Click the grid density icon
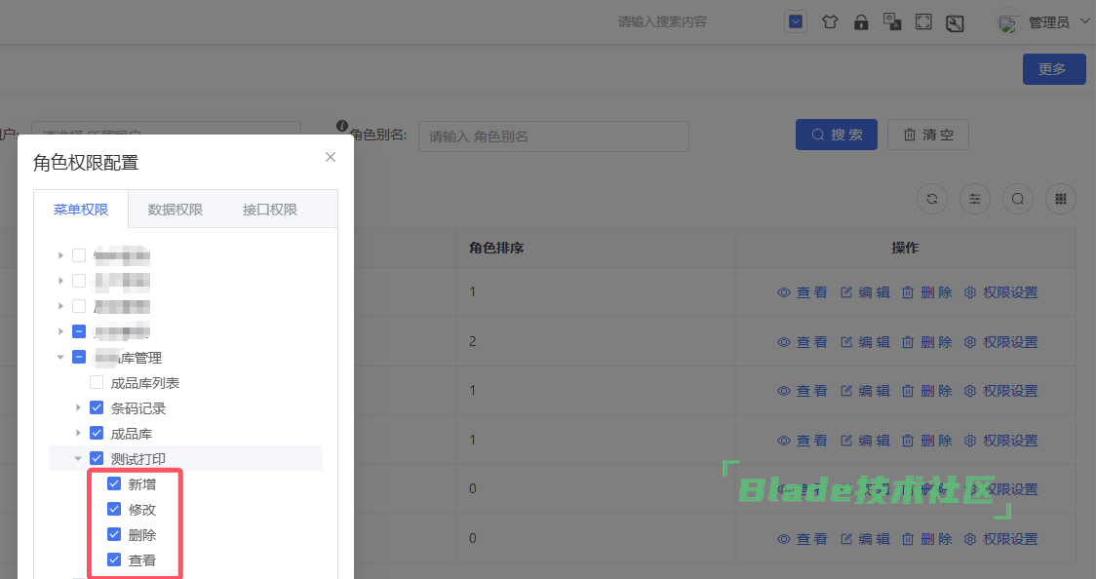 point(1061,199)
